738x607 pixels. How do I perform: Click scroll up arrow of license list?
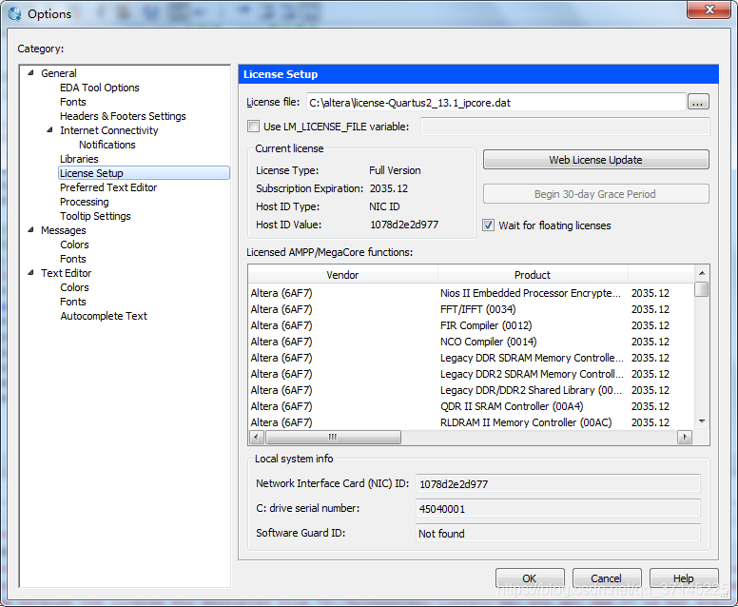701,273
